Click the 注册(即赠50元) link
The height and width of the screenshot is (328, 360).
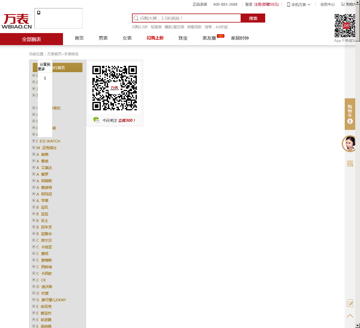(x=266, y=5)
